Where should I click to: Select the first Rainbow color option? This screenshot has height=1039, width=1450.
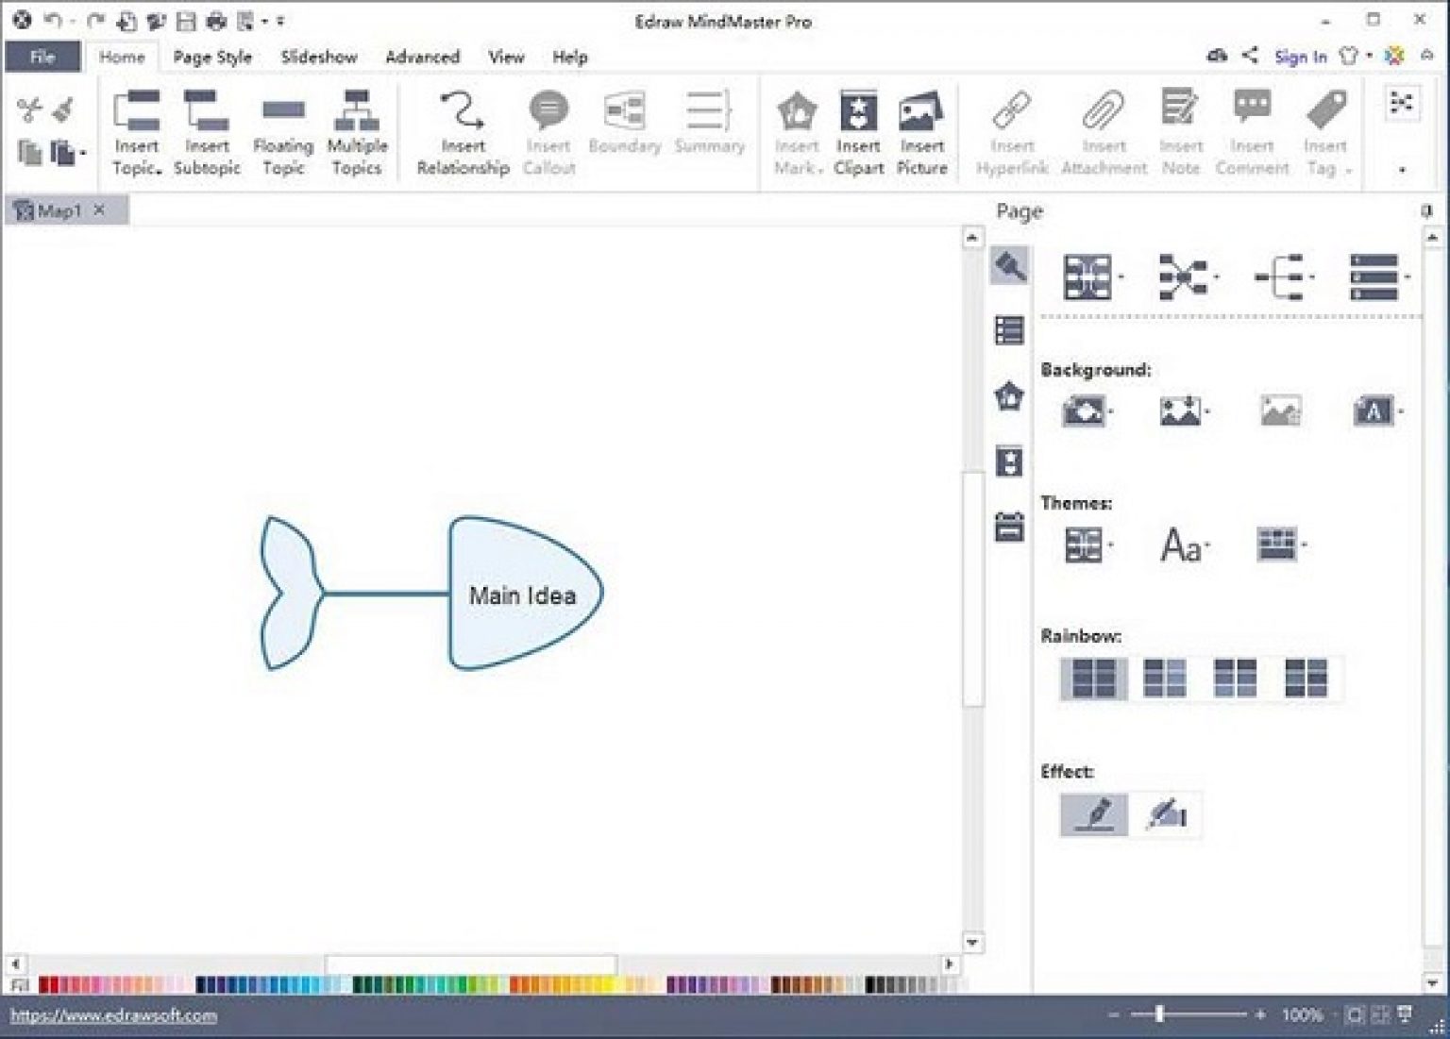[x=1094, y=678]
